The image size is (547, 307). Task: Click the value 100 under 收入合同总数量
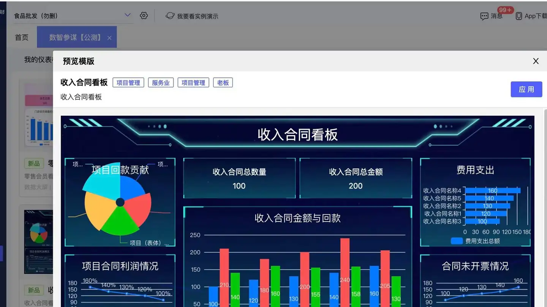[239, 186]
